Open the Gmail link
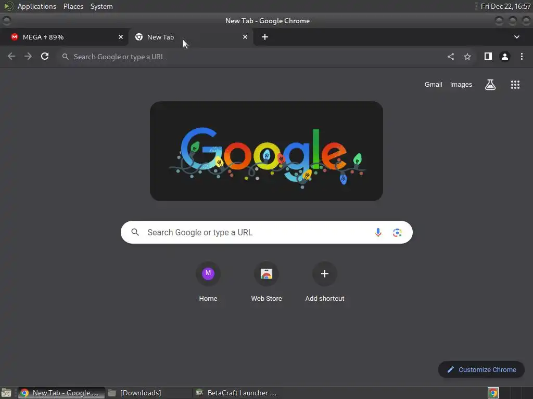 point(433,85)
